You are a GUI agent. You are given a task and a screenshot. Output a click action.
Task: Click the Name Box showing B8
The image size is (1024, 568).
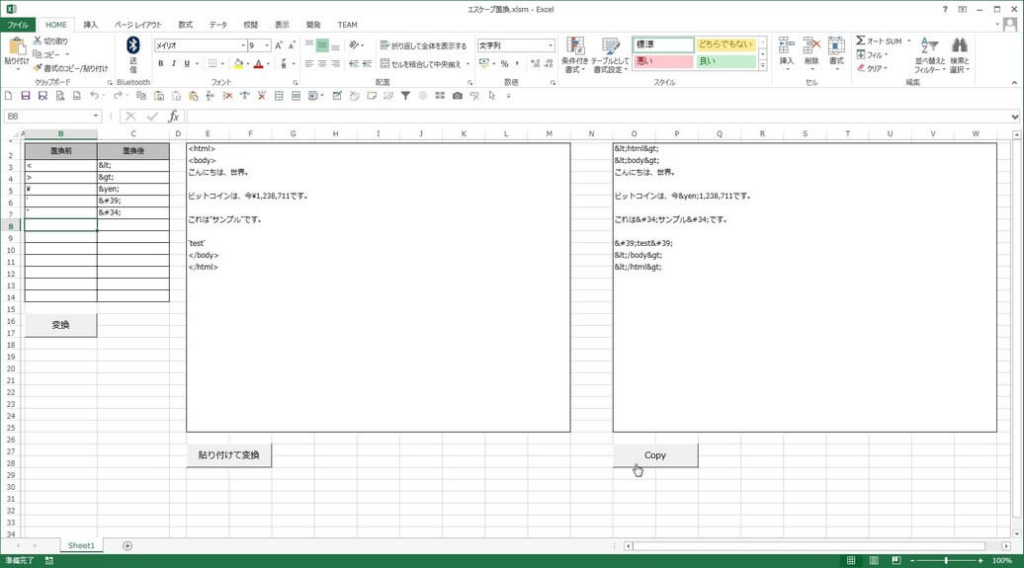click(49, 117)
